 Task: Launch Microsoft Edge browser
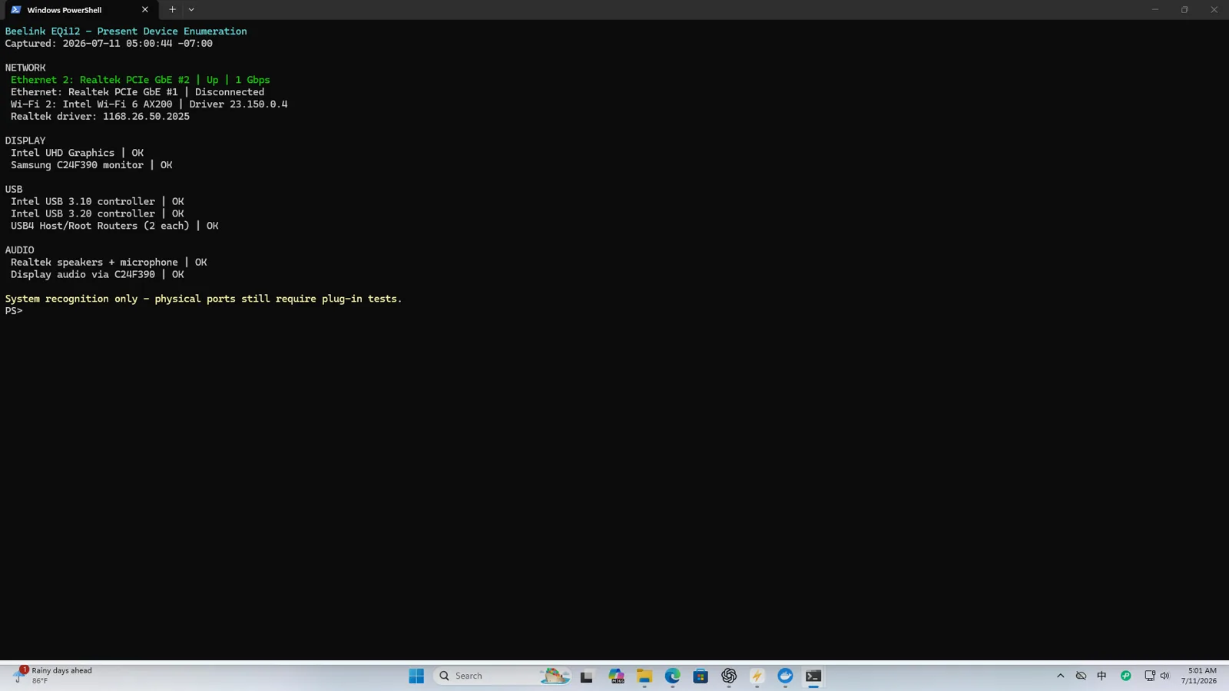tap(672, 676)
